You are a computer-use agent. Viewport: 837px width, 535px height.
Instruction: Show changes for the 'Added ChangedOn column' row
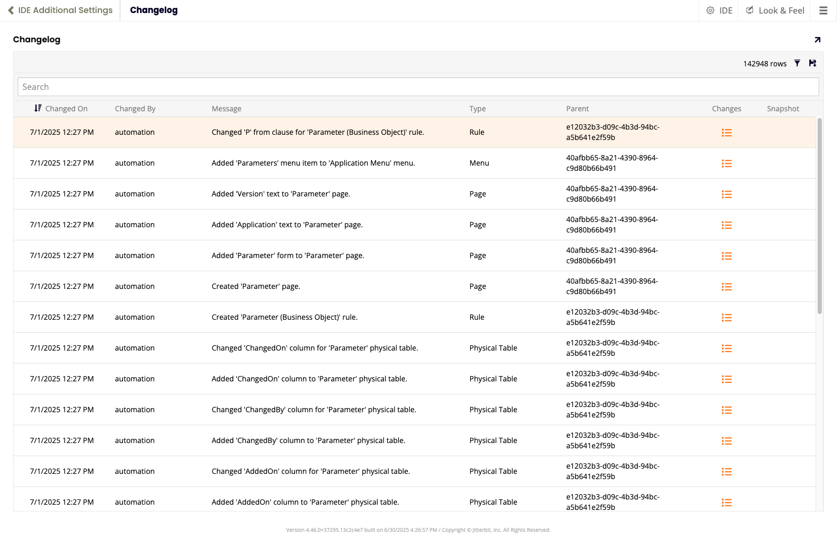[x=726, y=379]
